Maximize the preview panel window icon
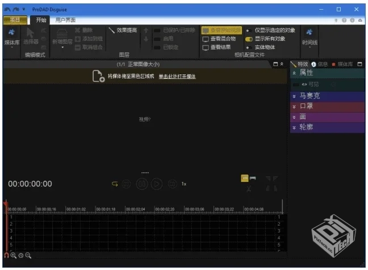This screenshot has width=368, height=270. coord(275,64)
